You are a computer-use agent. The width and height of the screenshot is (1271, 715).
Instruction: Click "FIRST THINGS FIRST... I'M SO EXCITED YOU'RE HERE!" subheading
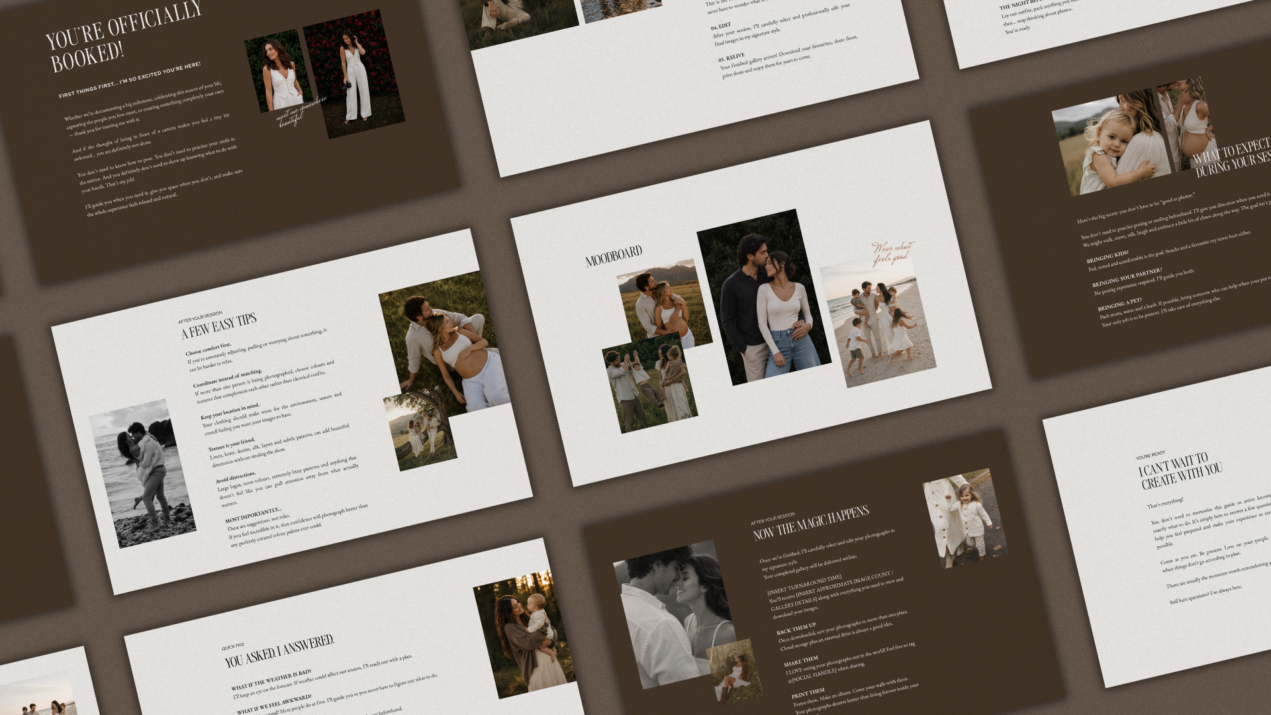[x=130, y=80]
